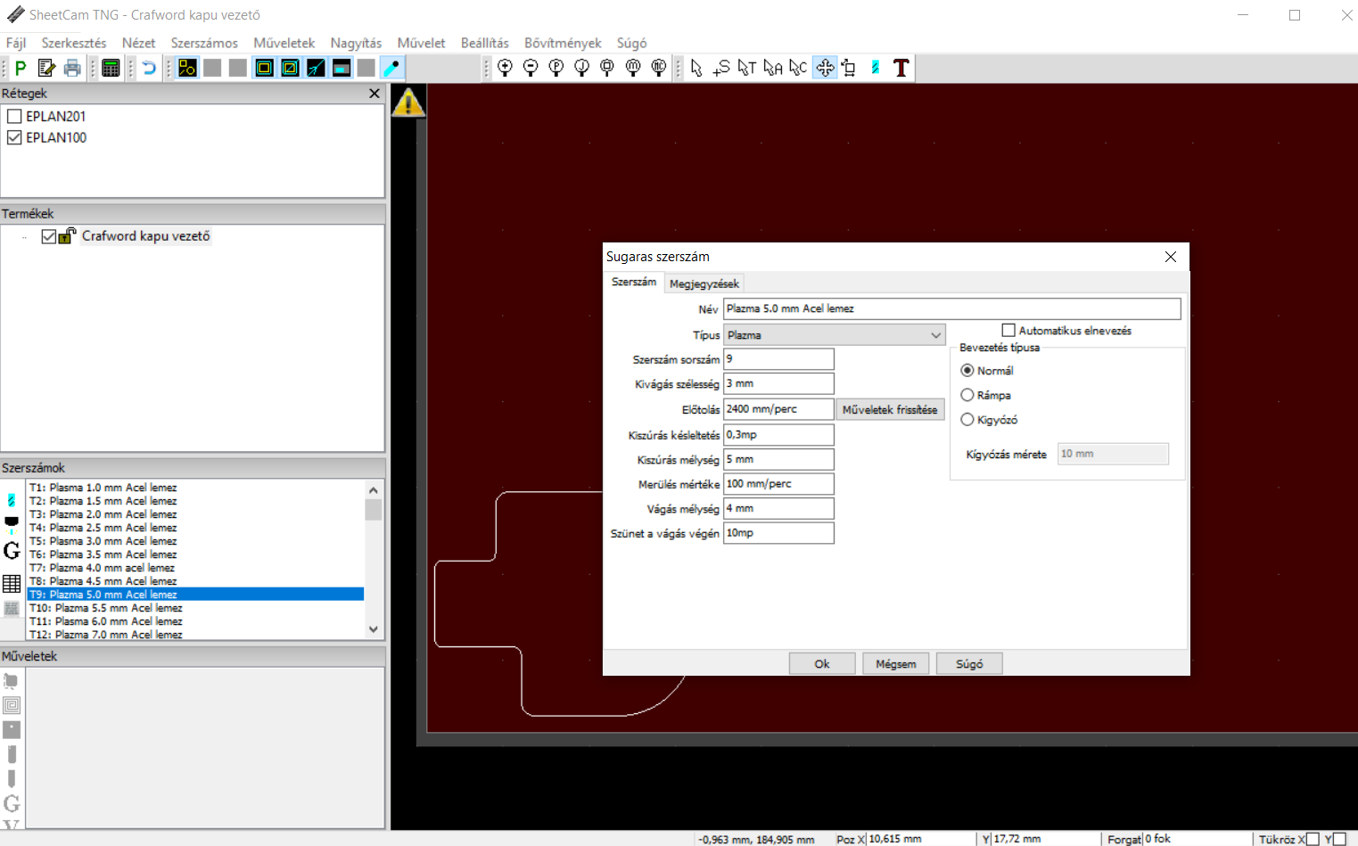
Task: Enable the EPLAN201 layer checkbox
Action: point(14,116)
